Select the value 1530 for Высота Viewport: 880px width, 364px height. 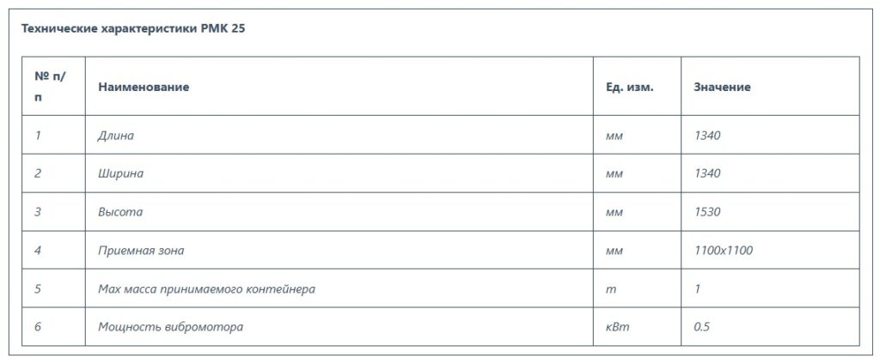pos(706,212)
